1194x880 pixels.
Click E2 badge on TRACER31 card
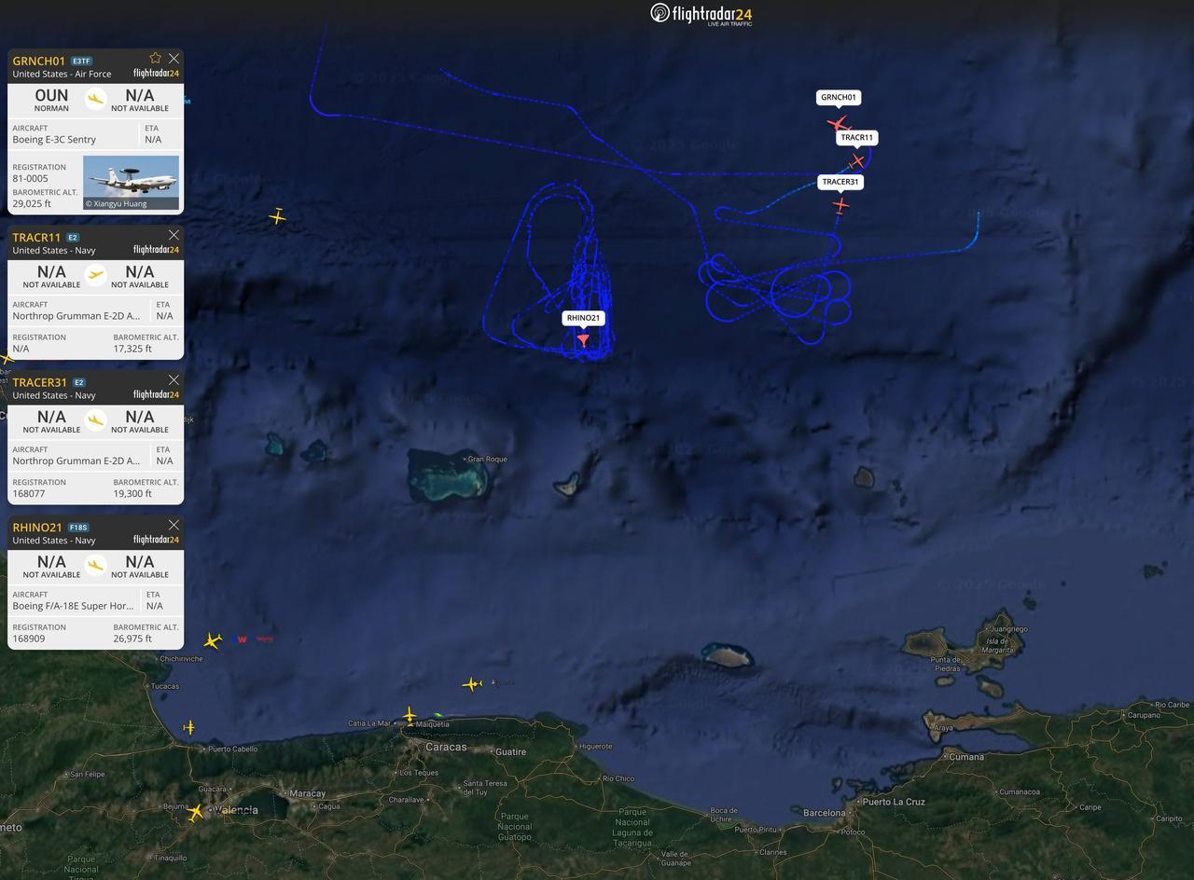point(79,382)
